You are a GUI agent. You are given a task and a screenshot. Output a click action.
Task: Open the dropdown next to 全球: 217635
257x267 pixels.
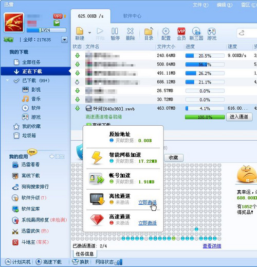[64, 40]
